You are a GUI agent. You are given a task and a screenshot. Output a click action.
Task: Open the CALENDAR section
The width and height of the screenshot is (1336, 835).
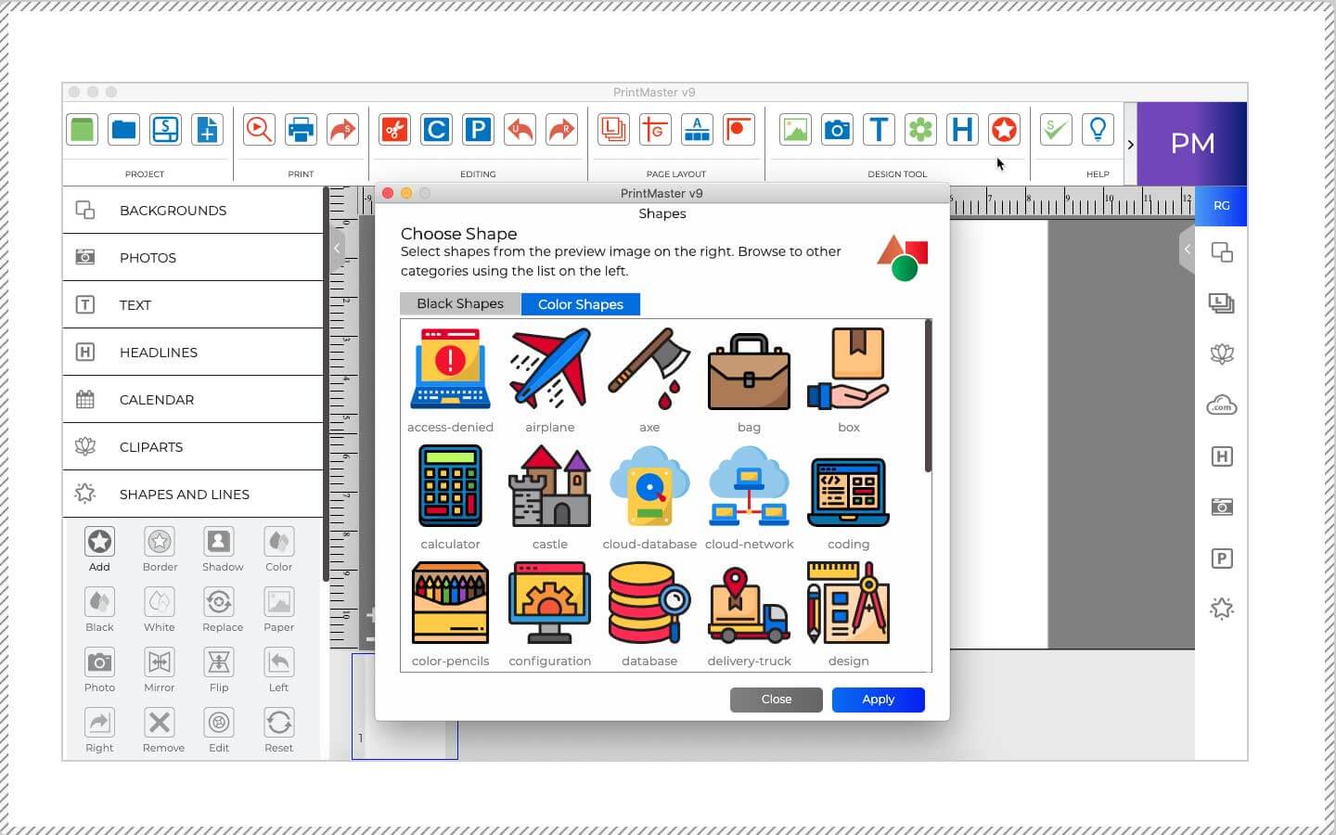193,399
